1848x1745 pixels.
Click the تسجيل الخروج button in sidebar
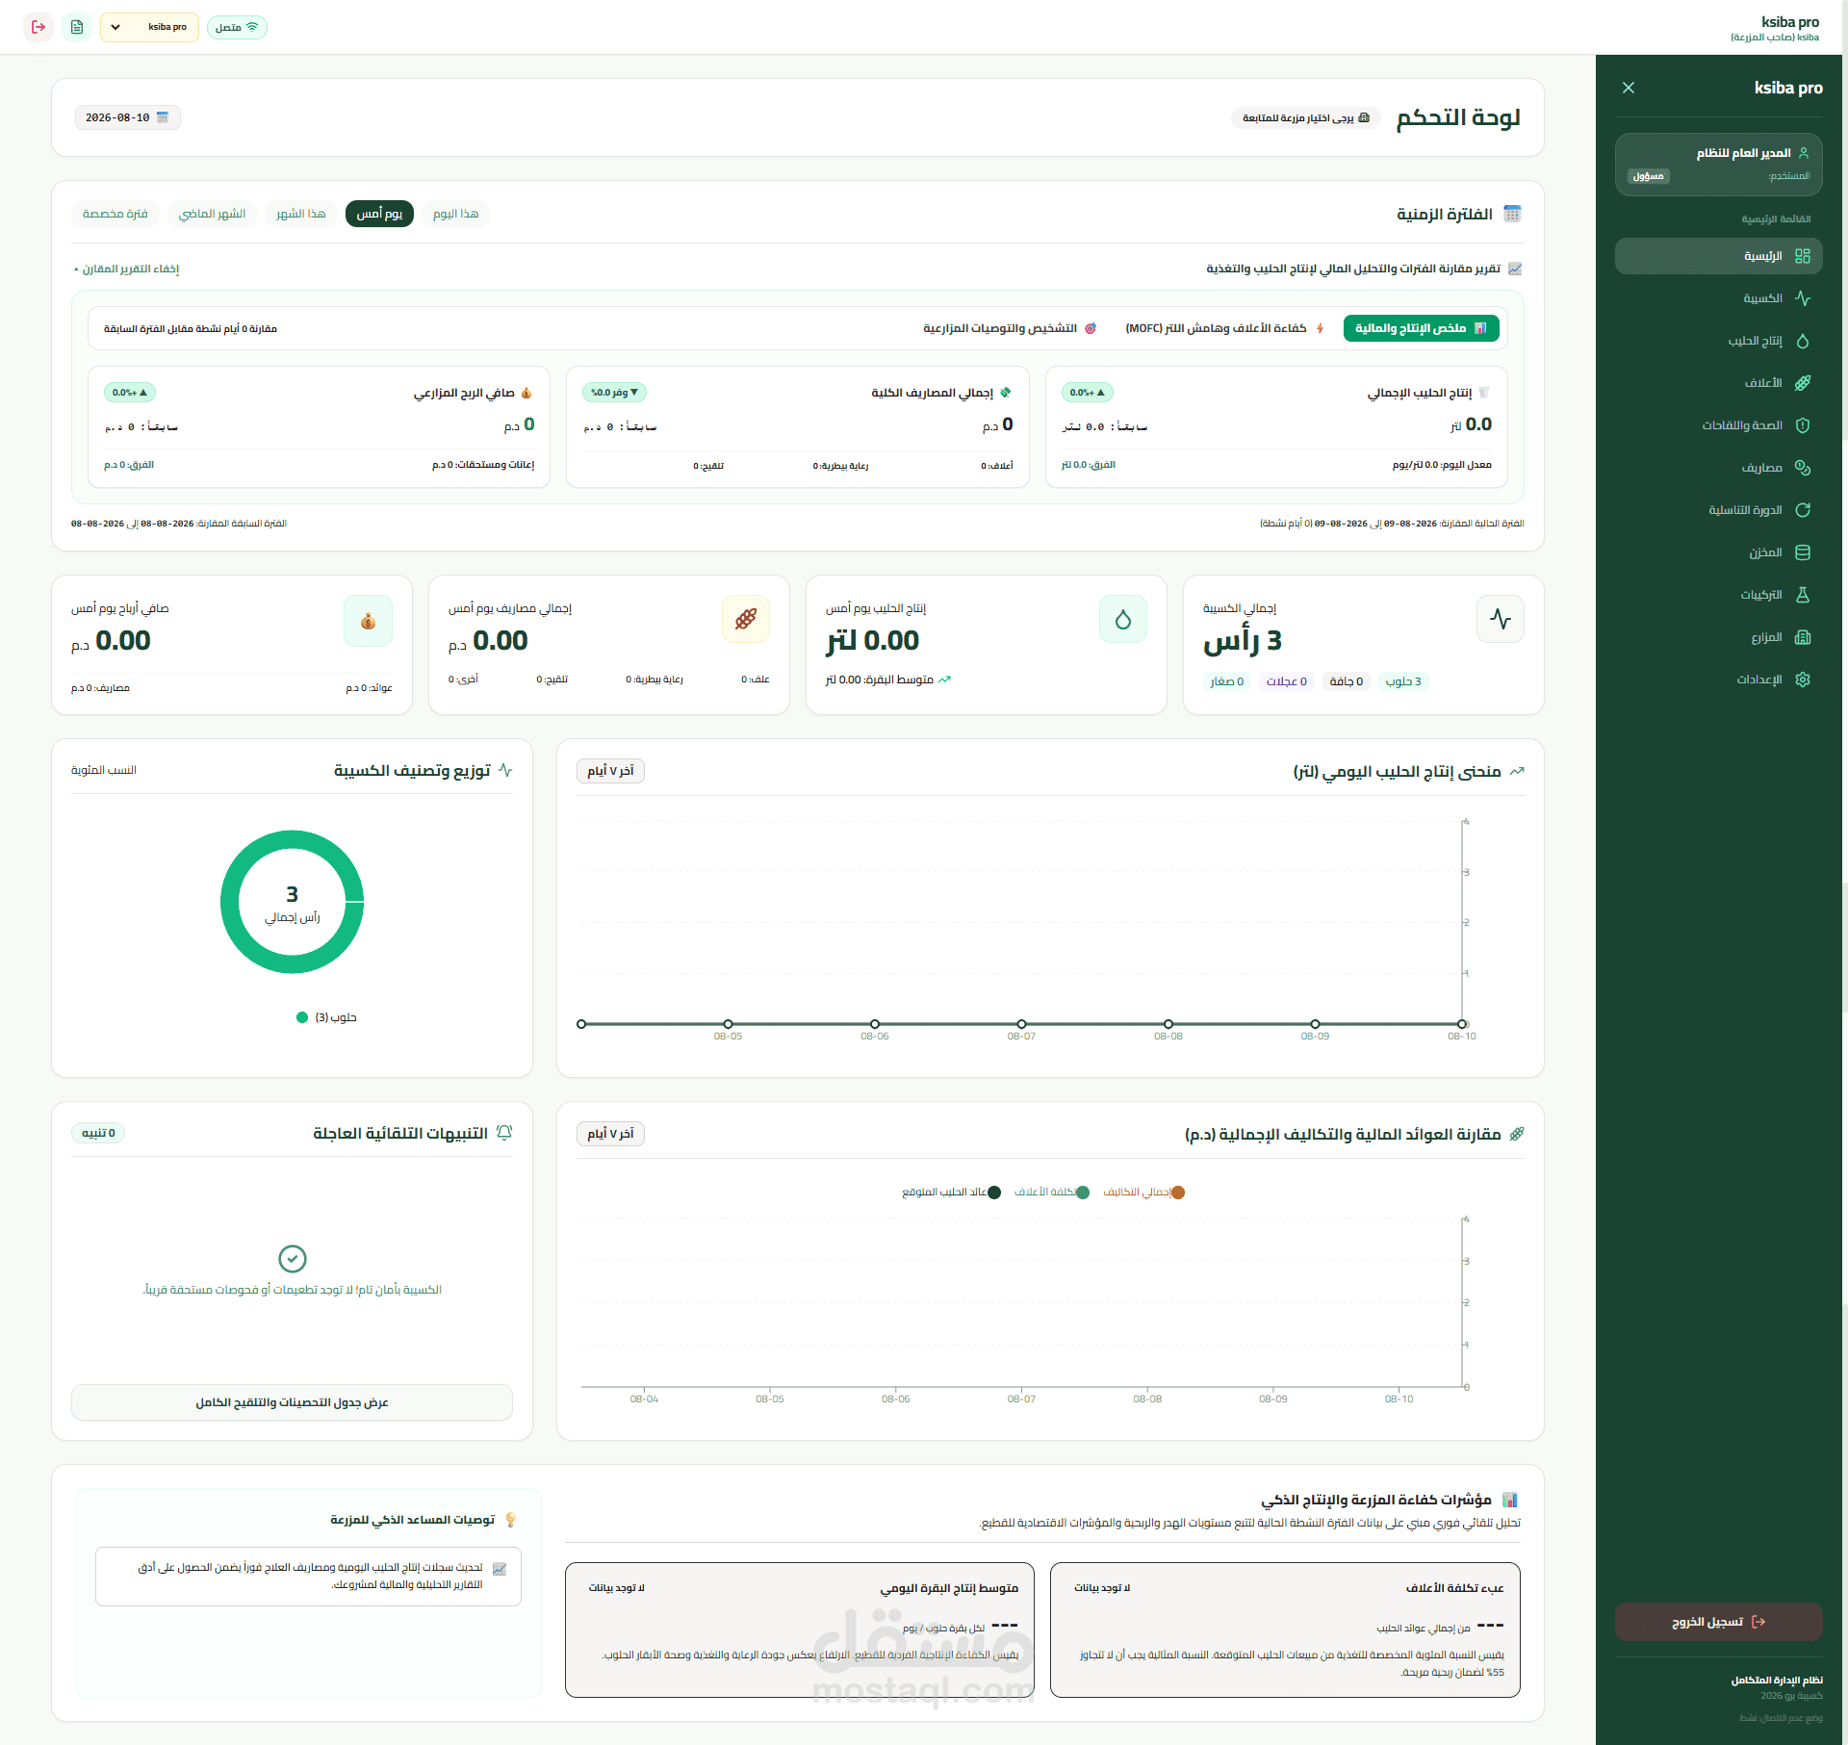(1718, 1622)
